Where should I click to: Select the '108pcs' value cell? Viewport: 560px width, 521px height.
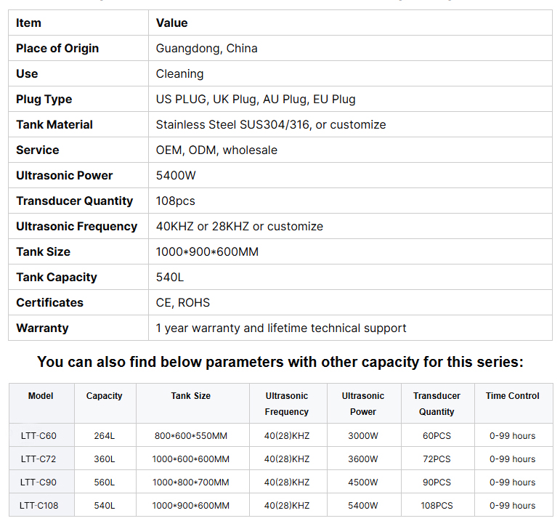175,201
